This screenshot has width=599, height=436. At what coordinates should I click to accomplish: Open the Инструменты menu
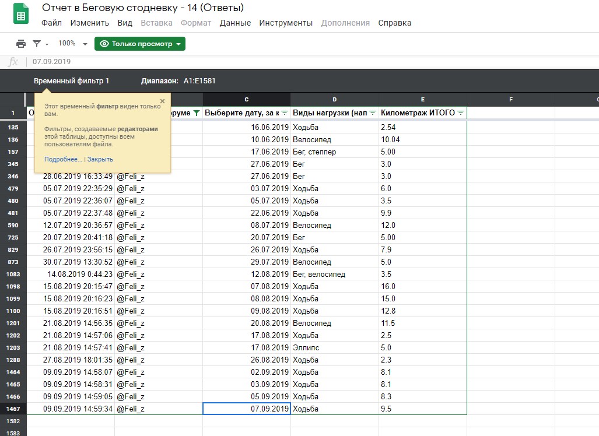tap(286, 23)
